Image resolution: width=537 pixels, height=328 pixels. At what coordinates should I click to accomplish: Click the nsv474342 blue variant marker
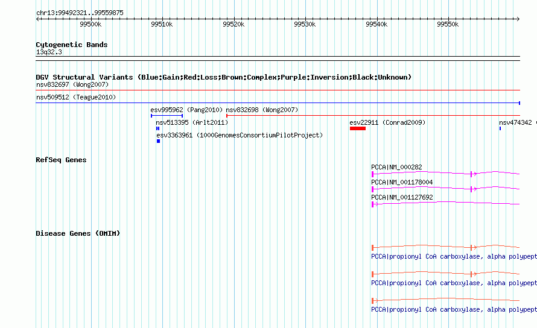click(500, 128)
